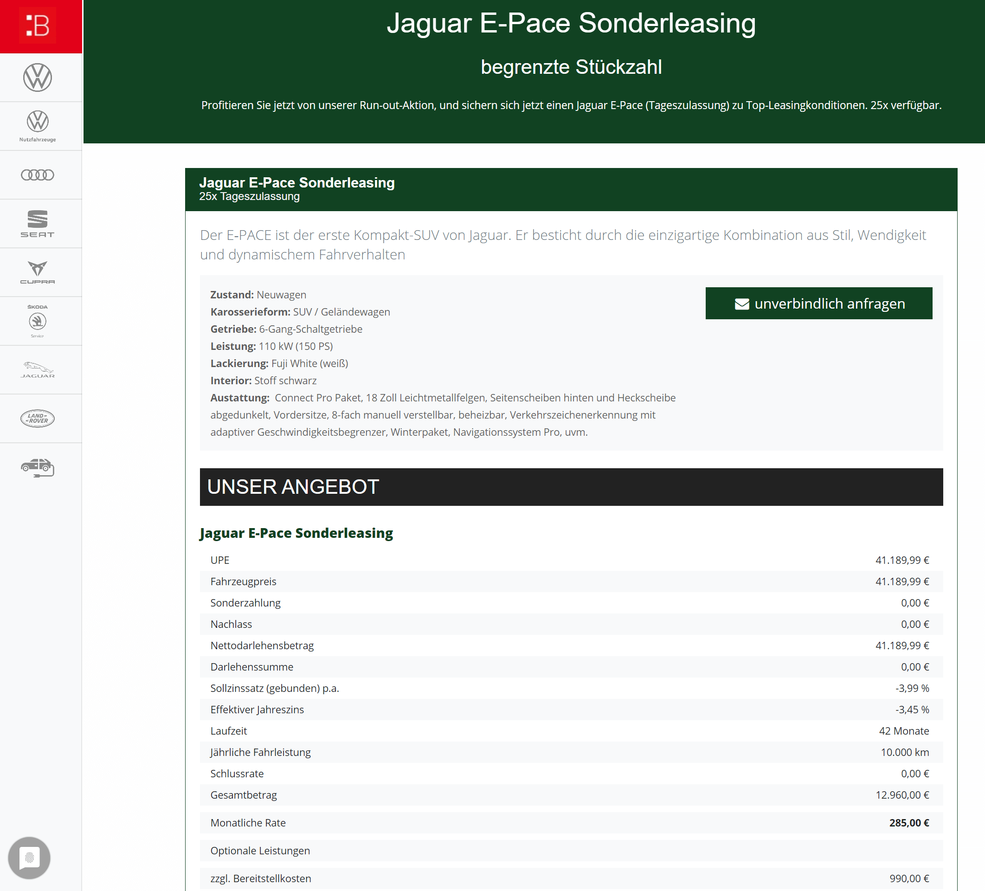985x891 pixels.
Task: Click the unverbindlich anfragen button
Action: coord(819,303)
